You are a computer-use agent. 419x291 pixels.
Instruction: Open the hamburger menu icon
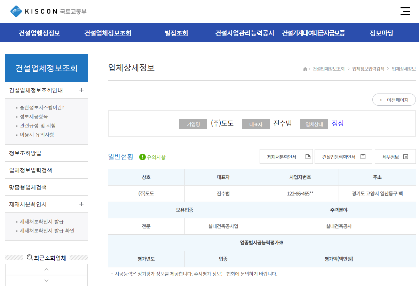405,11
